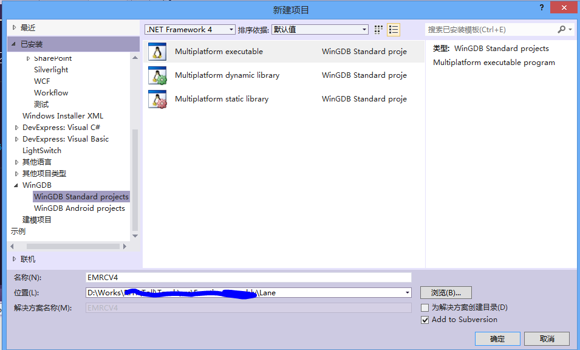Select WCF in the template tree
This screenshot has height=350, width=580.
(42, 81)
